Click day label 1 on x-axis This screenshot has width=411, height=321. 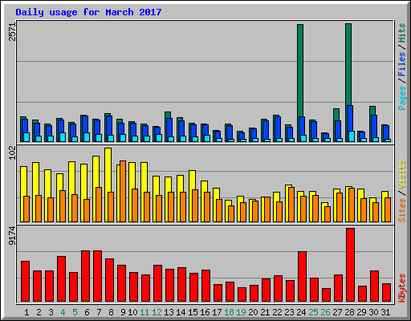(x=26, y=312)
